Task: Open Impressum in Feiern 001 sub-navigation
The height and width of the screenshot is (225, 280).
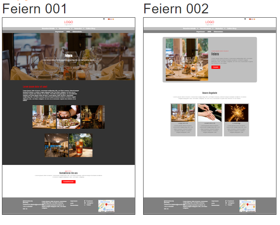Action: click(59, 32)
